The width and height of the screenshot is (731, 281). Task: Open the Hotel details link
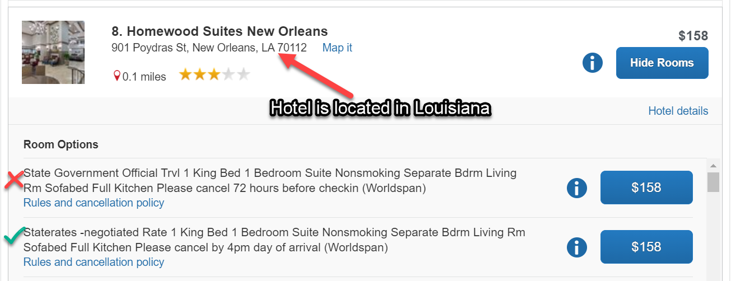pos(678,111)
